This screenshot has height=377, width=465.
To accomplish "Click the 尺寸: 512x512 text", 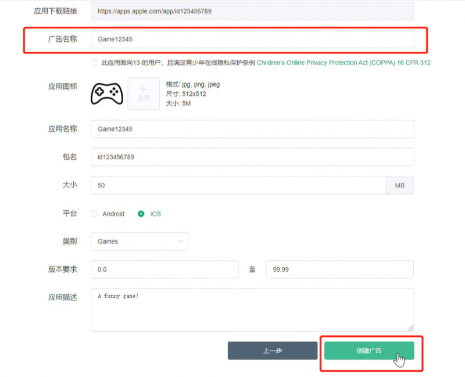I will (186, 94).
